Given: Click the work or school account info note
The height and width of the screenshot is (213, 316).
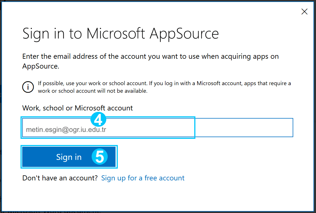Looking at the screenshot, I should (x=164, y=87).
